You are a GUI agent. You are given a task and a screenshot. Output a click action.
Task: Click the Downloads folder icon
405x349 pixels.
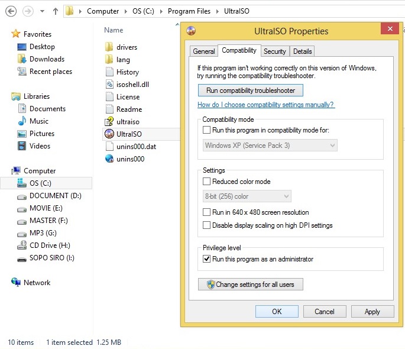pos(22,59)
